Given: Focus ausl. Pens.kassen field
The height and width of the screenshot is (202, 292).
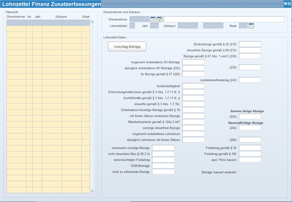Looking at the screenshot, I should pos(250,160).
